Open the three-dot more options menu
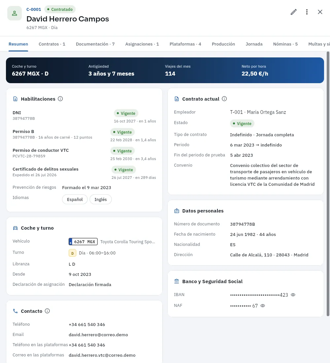 point(307,12)
